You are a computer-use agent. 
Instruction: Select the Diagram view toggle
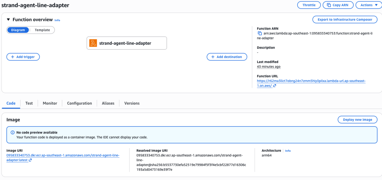point(18,30)
